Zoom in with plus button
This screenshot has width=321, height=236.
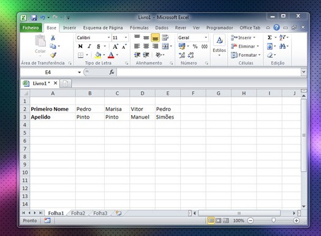296,221
